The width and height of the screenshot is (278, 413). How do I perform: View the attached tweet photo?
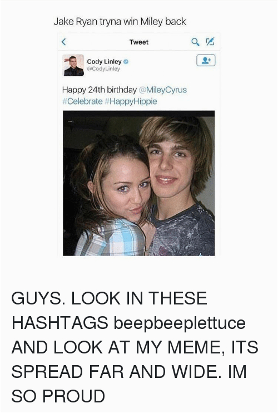(x=138, y=183)
